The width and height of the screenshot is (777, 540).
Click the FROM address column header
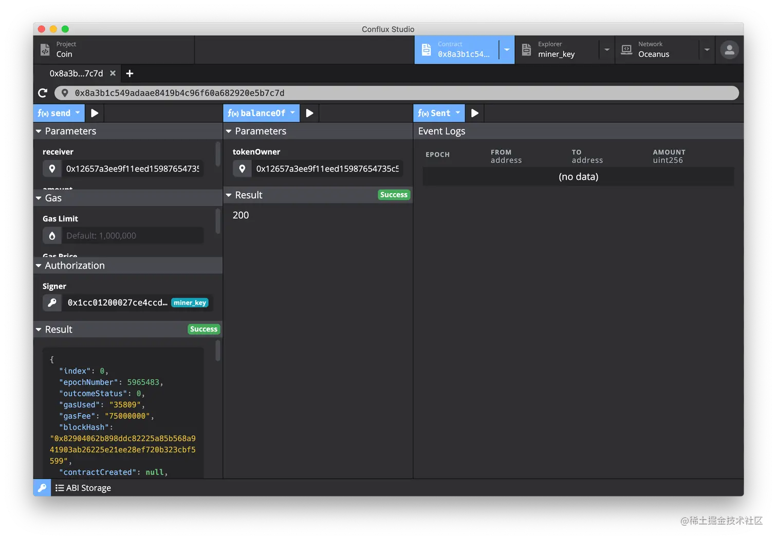coord(506,156)
